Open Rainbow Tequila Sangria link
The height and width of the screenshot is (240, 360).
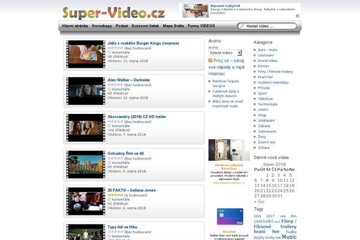[226, 83]
